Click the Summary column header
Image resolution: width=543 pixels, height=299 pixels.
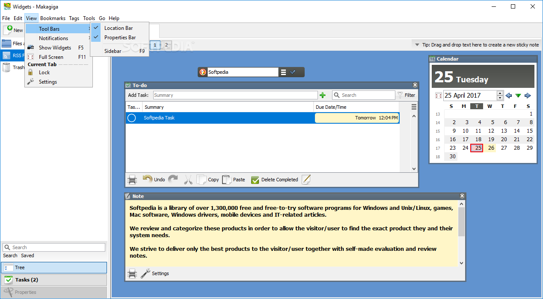click(x=228, y=107)
